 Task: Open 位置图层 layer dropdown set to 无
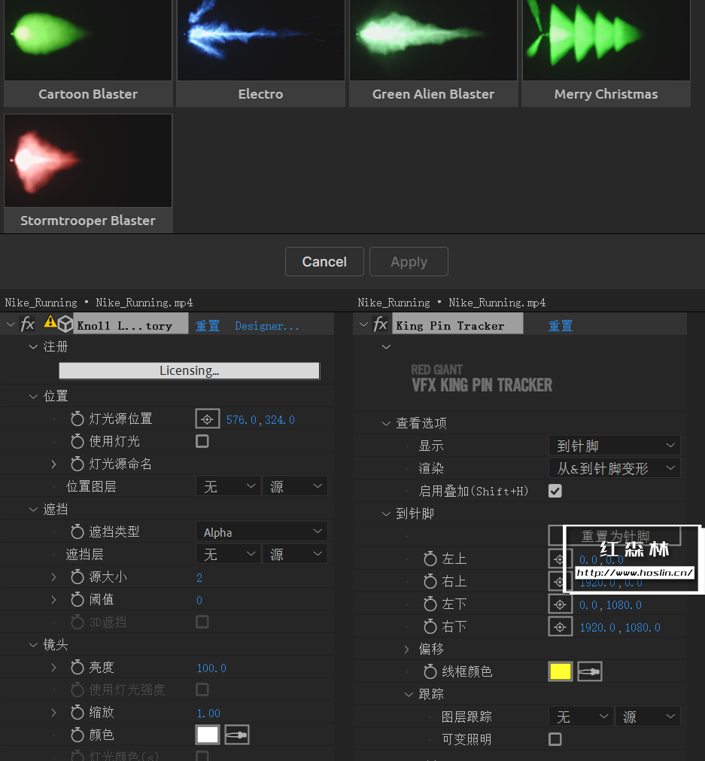[228, 486]
